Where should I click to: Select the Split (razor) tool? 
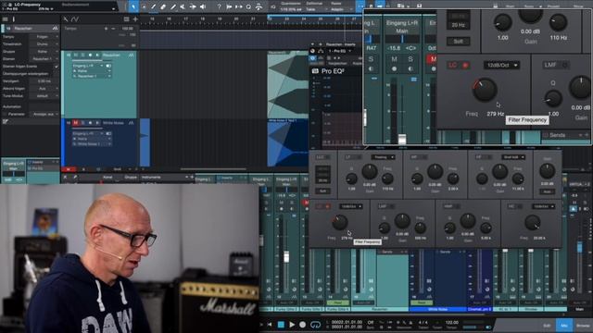tap(154, 6)
